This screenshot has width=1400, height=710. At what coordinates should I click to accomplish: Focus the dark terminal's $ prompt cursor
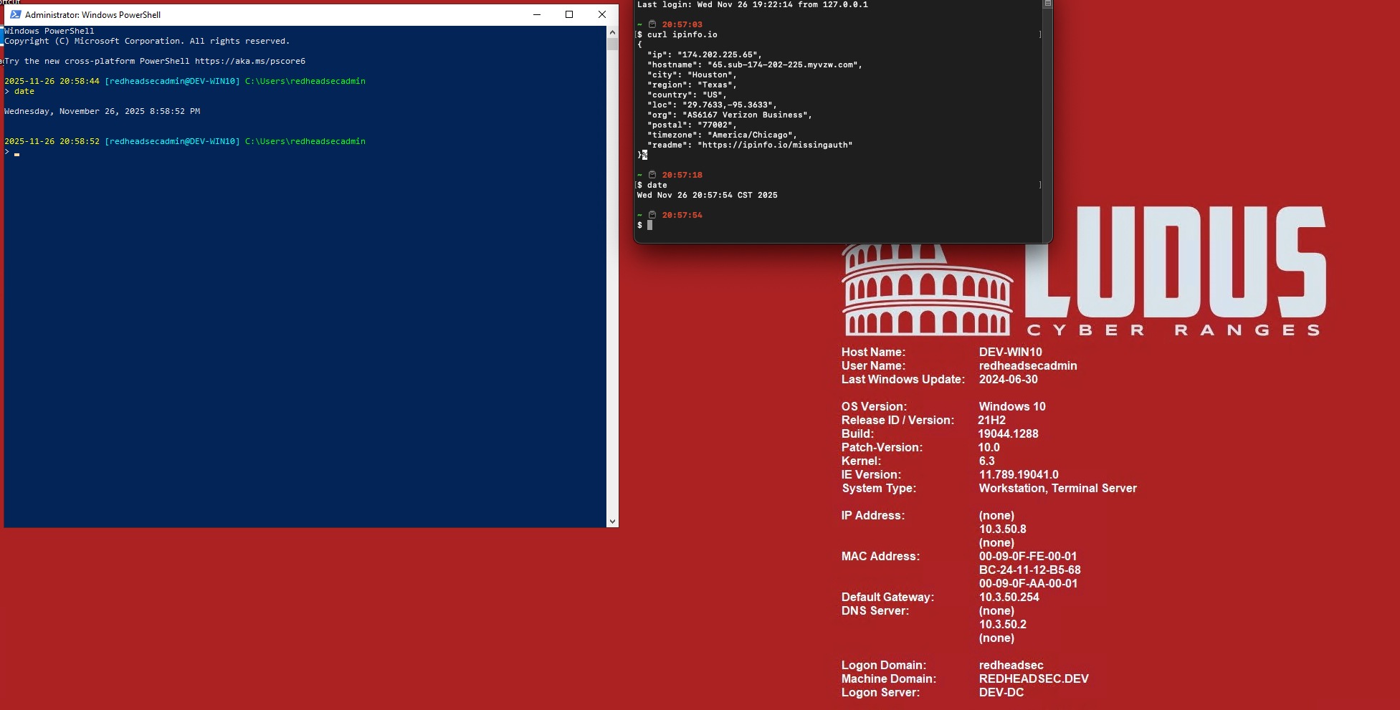(x=649, y=226)
